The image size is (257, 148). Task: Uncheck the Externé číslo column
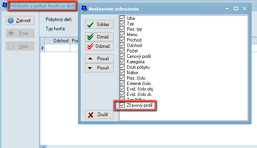point(122,84)
